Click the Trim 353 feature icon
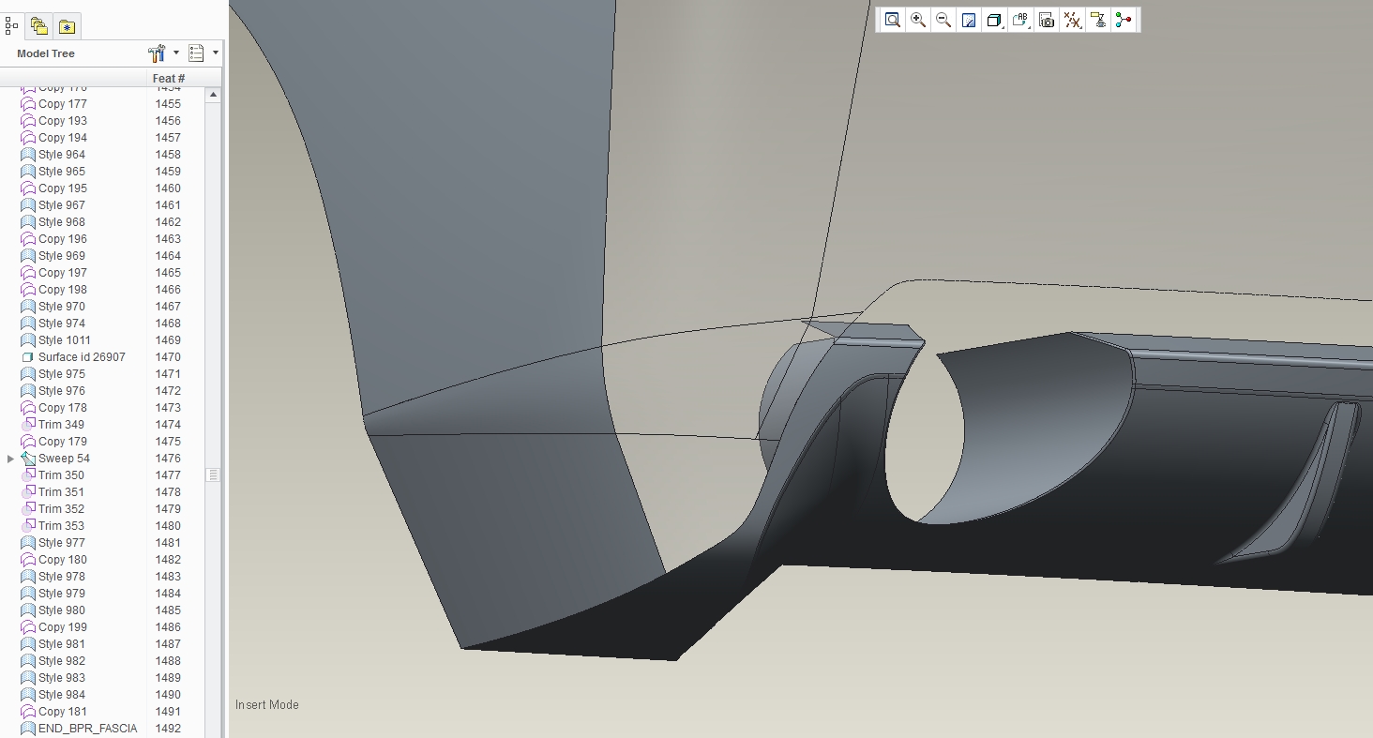 [28, 526]
